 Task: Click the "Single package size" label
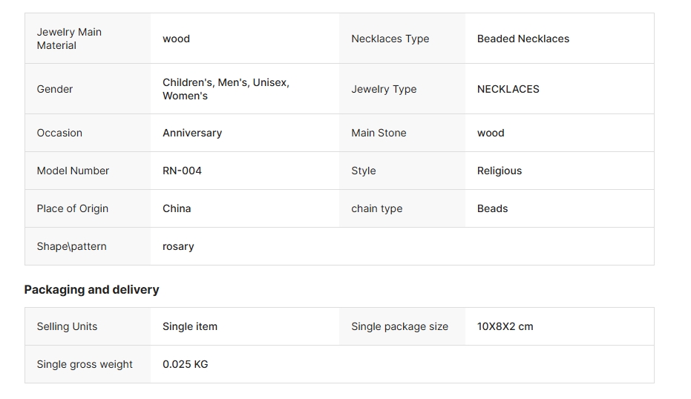[399, 326]
